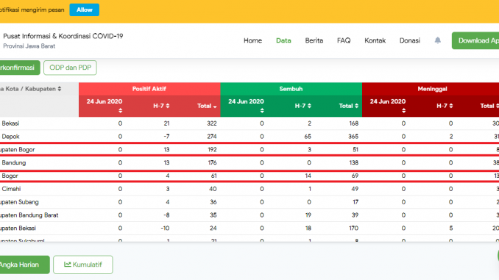Click the green Download App button
499x280 pixels.
coord(475,40)
